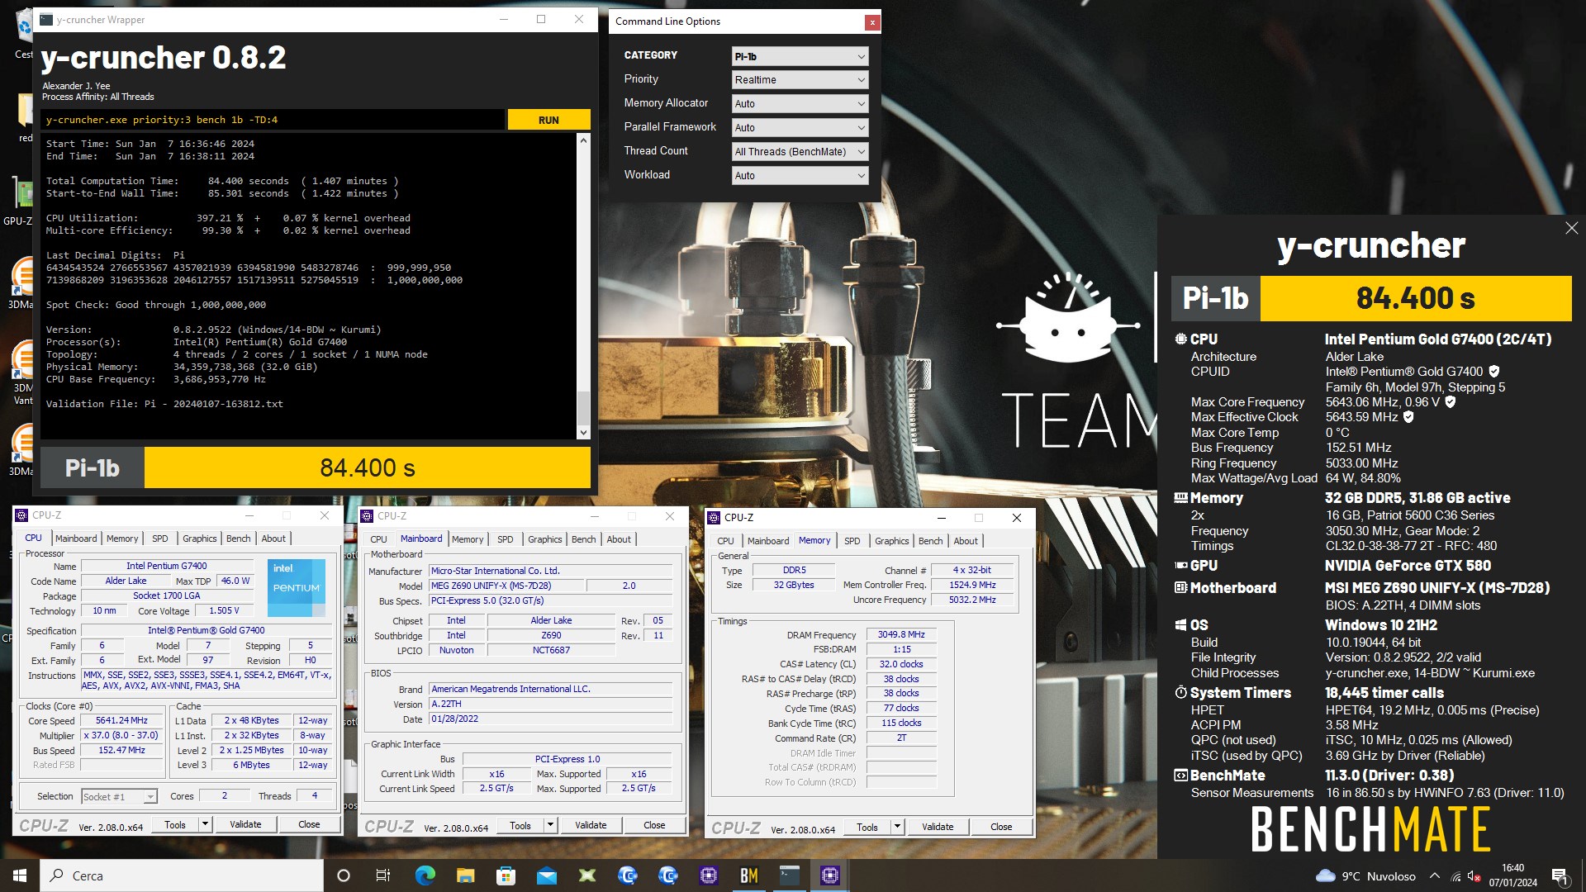
Task: Open Microsoft Store from taskbar
Action: 506,875
